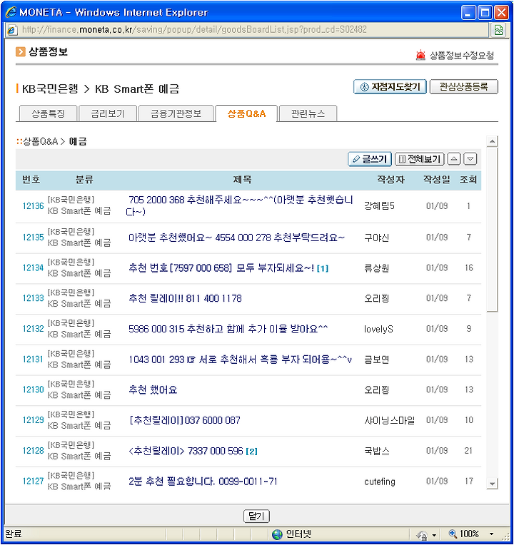The height and width of the screenshot is (545, 514).
Task: Click the down-arrow button beside 전체보기
Action: pos(470,159)
